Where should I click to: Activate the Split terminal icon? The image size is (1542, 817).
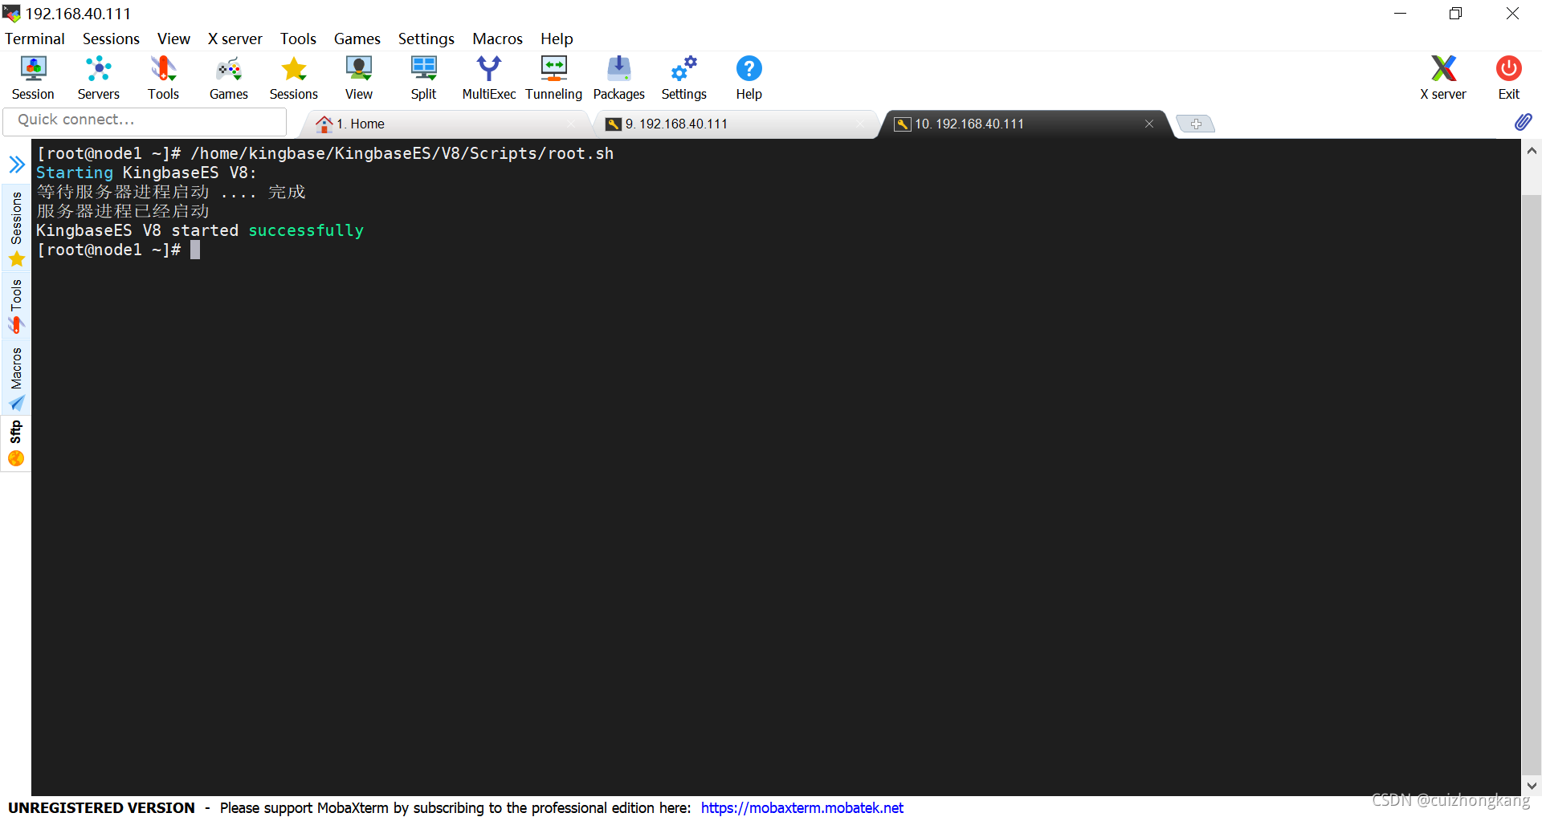click(424, 78)
